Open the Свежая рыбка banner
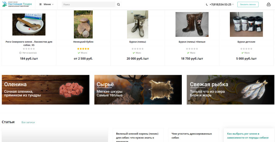 click(x=230, y=90)
